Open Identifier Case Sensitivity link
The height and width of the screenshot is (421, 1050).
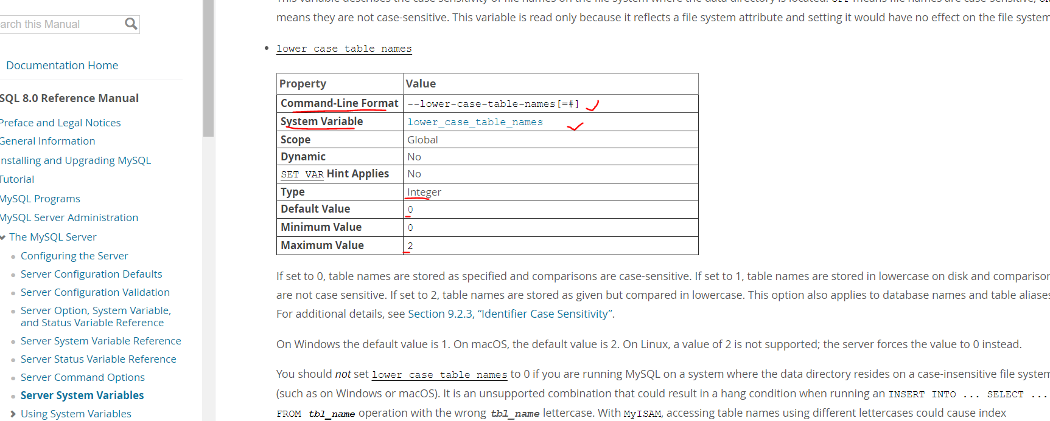pos(545,314)
